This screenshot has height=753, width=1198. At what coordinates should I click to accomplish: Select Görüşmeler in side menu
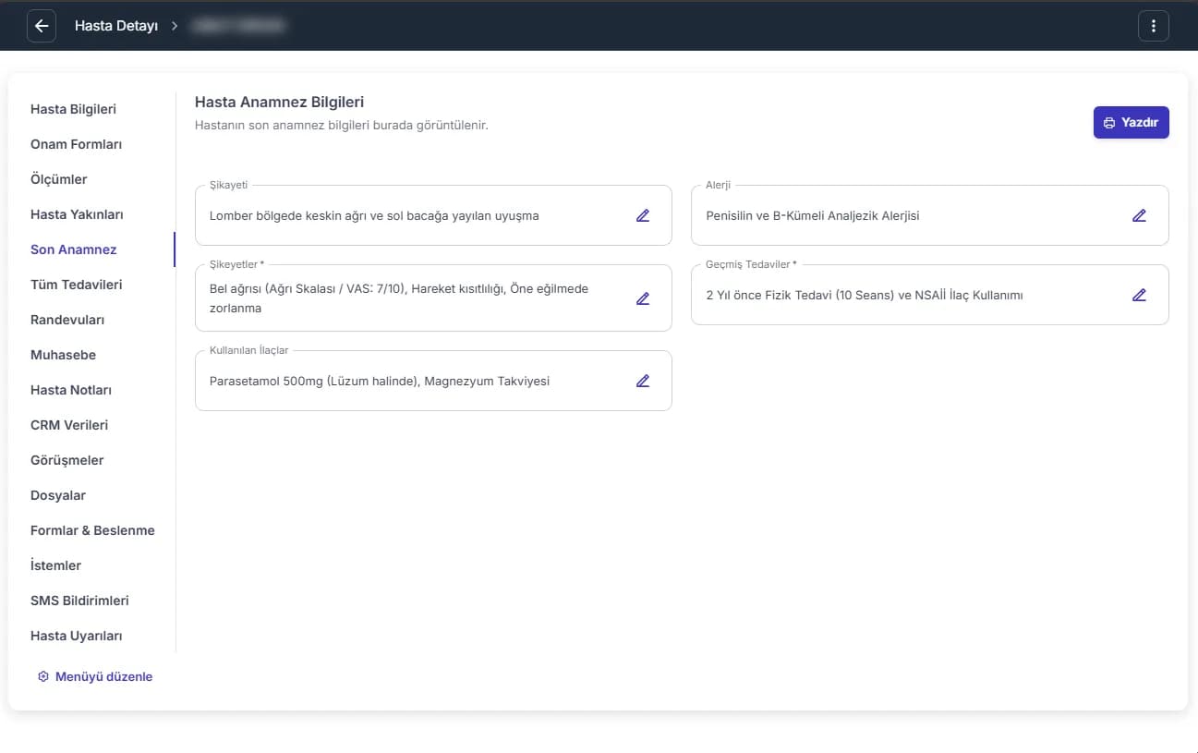[x=67, y=460]
